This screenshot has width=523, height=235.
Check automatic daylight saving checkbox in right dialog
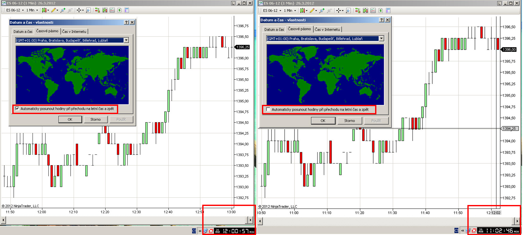click(268, 110)
